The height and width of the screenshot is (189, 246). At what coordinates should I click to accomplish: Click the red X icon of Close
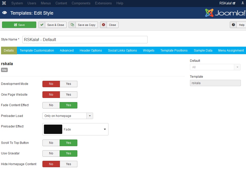[x=103, y=25]
